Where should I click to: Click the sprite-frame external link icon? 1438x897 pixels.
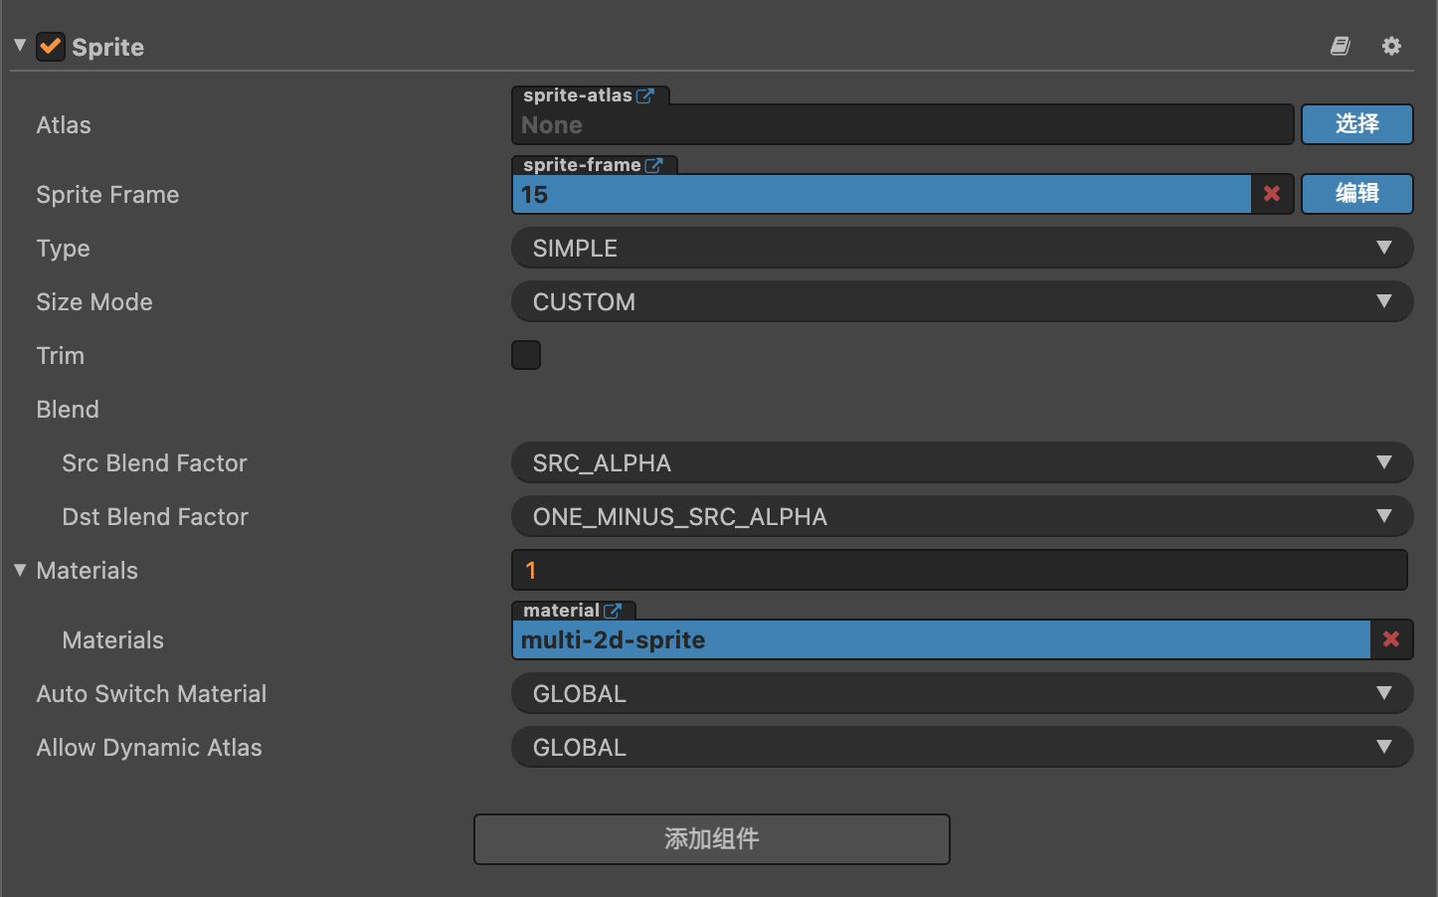pos(653,165)
